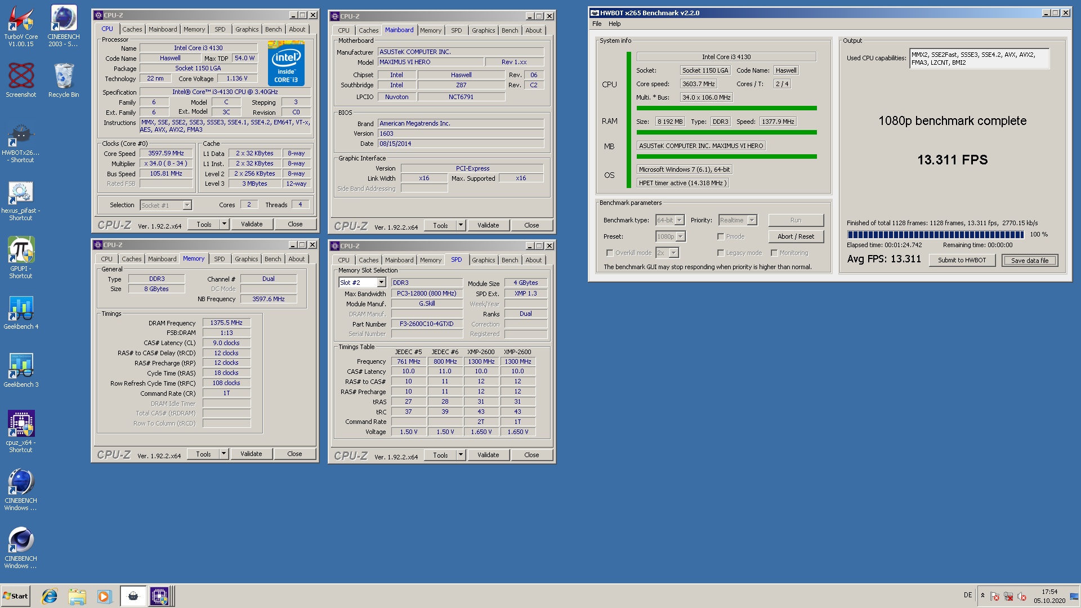
Task: Click the Part Number field F3-2600C10-4GTXD
Action: [427, 324]
